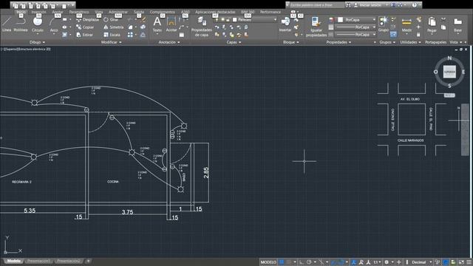The width and height of the screenshot is (473, 266).
Task: Switch to the Presentación2 layout tab
Action: pos(69,261)
